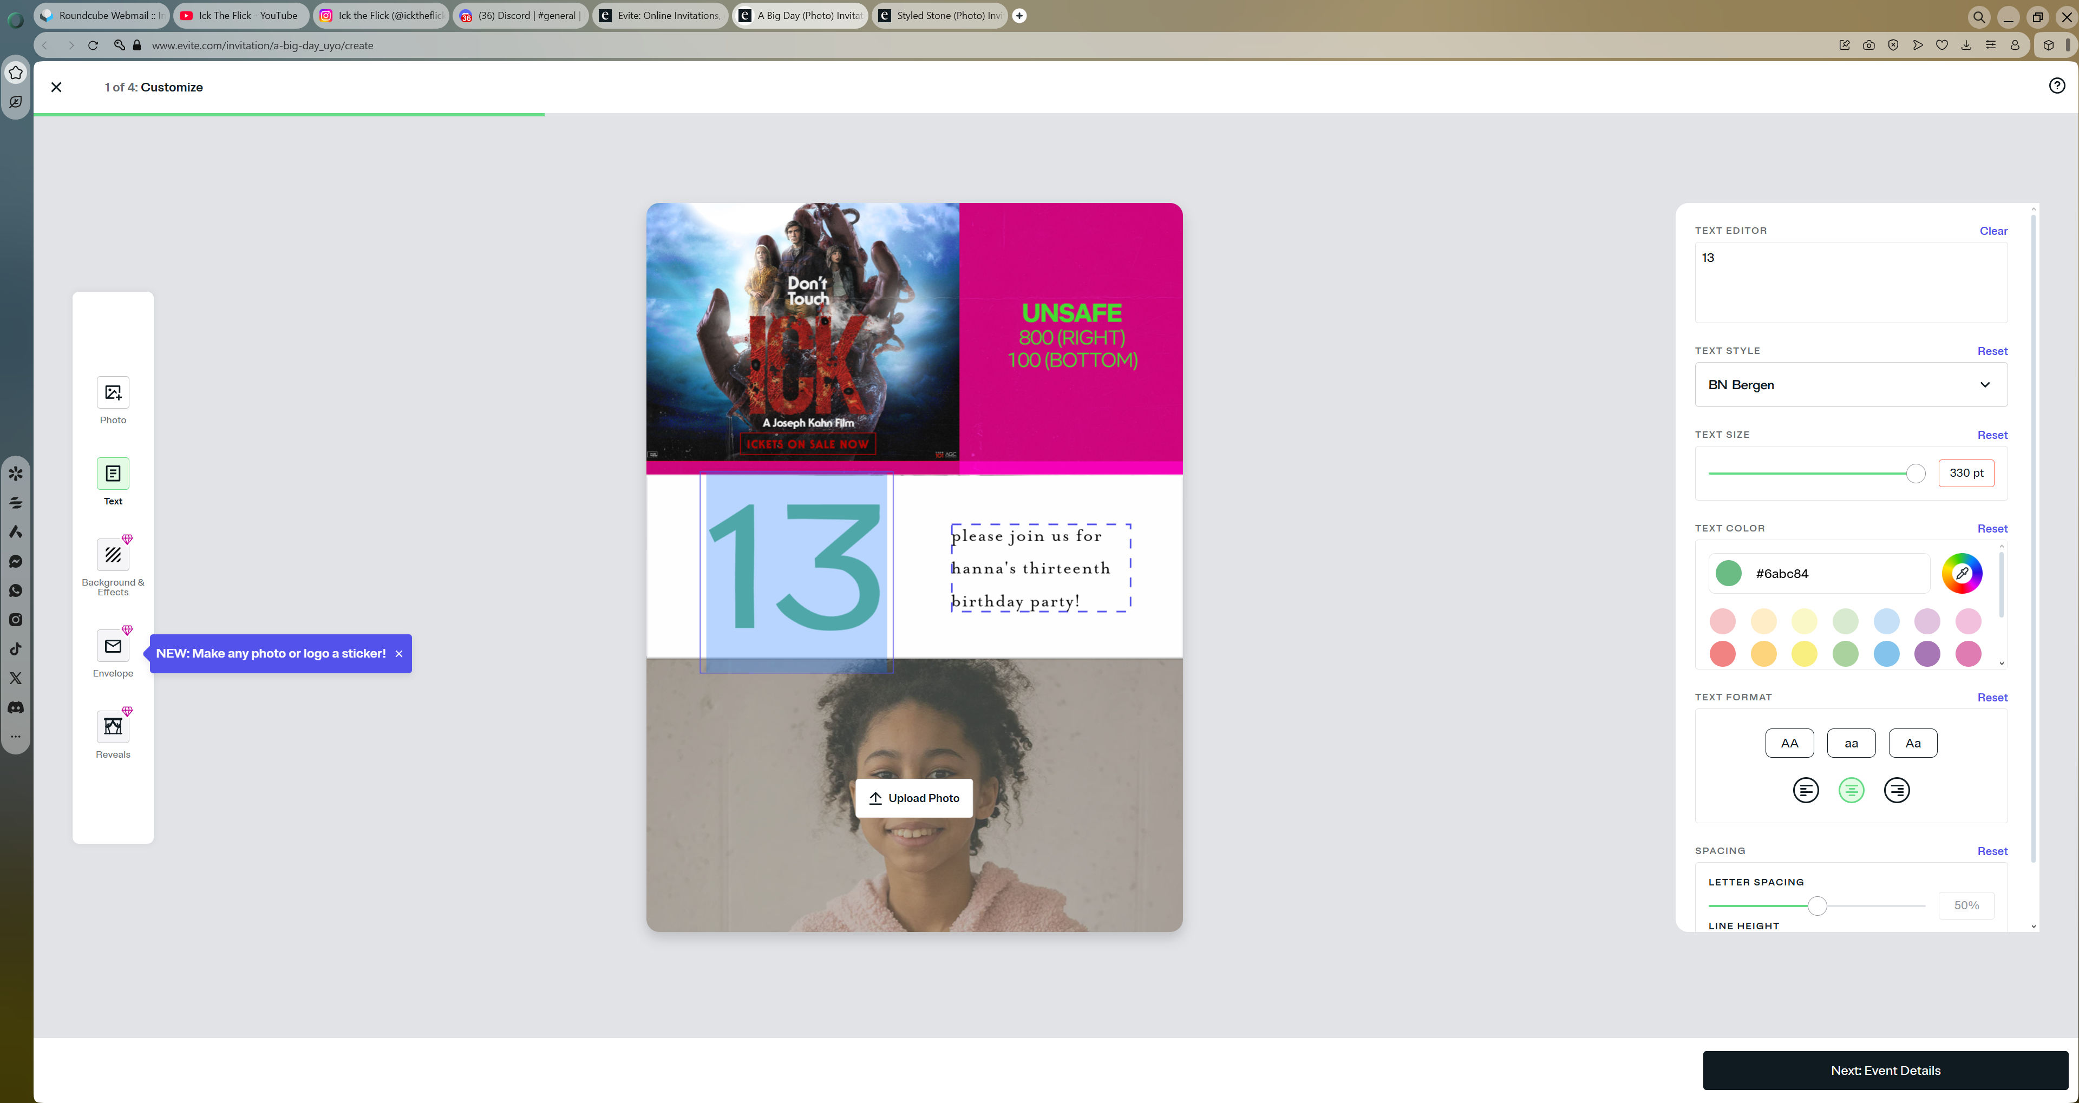Pick the bright yellow color swatch

point(1804,654)
